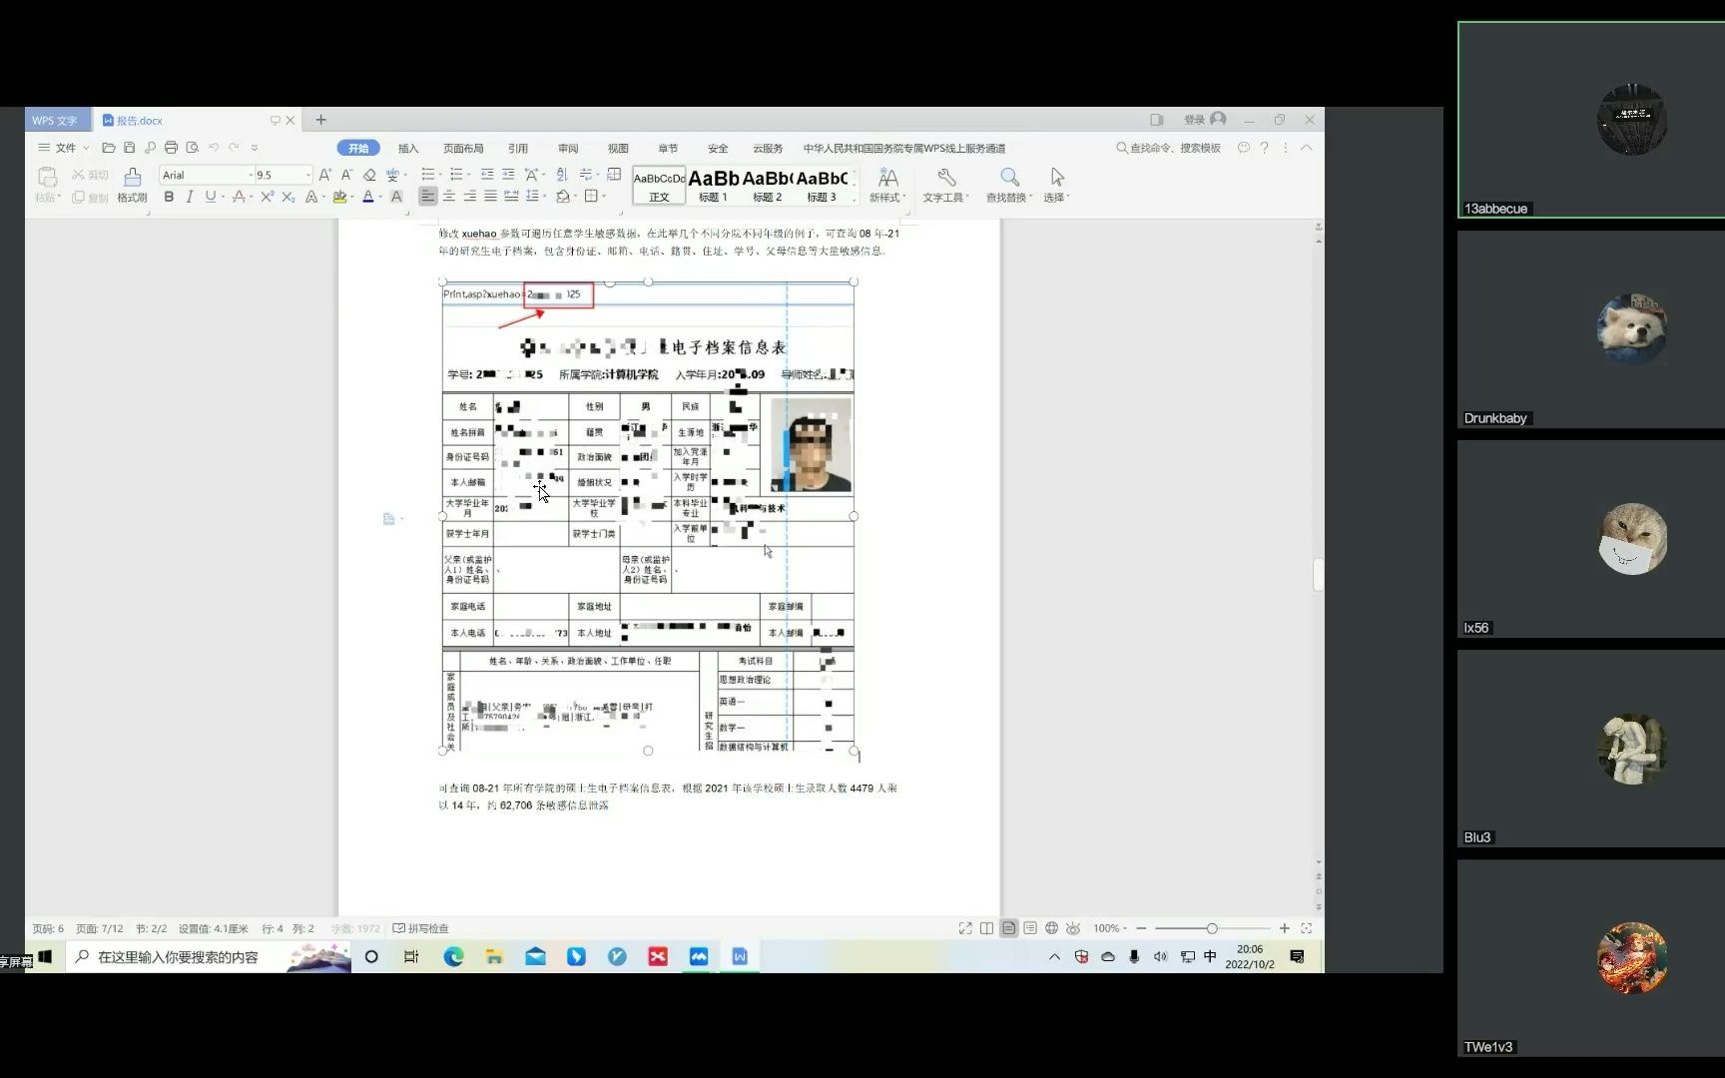Toggle bold formatting in WPS ribbon

point(169,197)
